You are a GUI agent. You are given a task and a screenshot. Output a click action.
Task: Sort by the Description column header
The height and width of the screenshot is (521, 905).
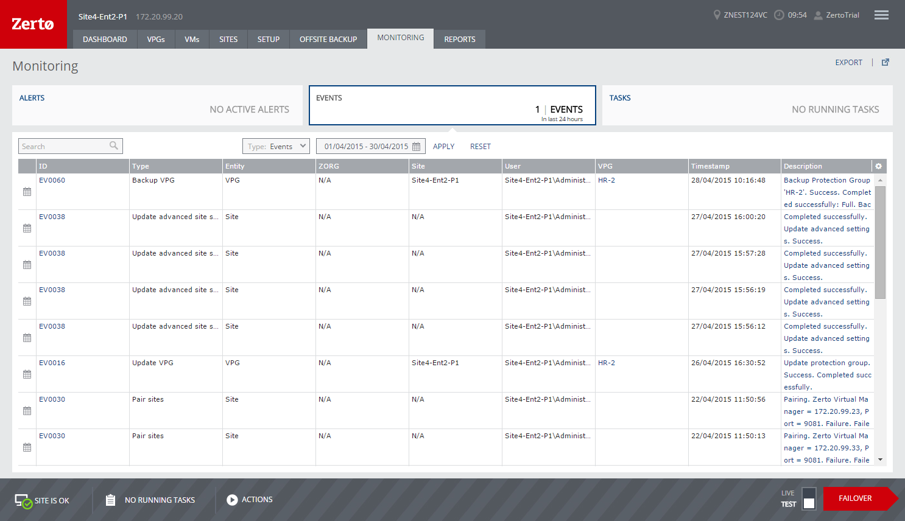pyautogui.click(x=826, y=166)
